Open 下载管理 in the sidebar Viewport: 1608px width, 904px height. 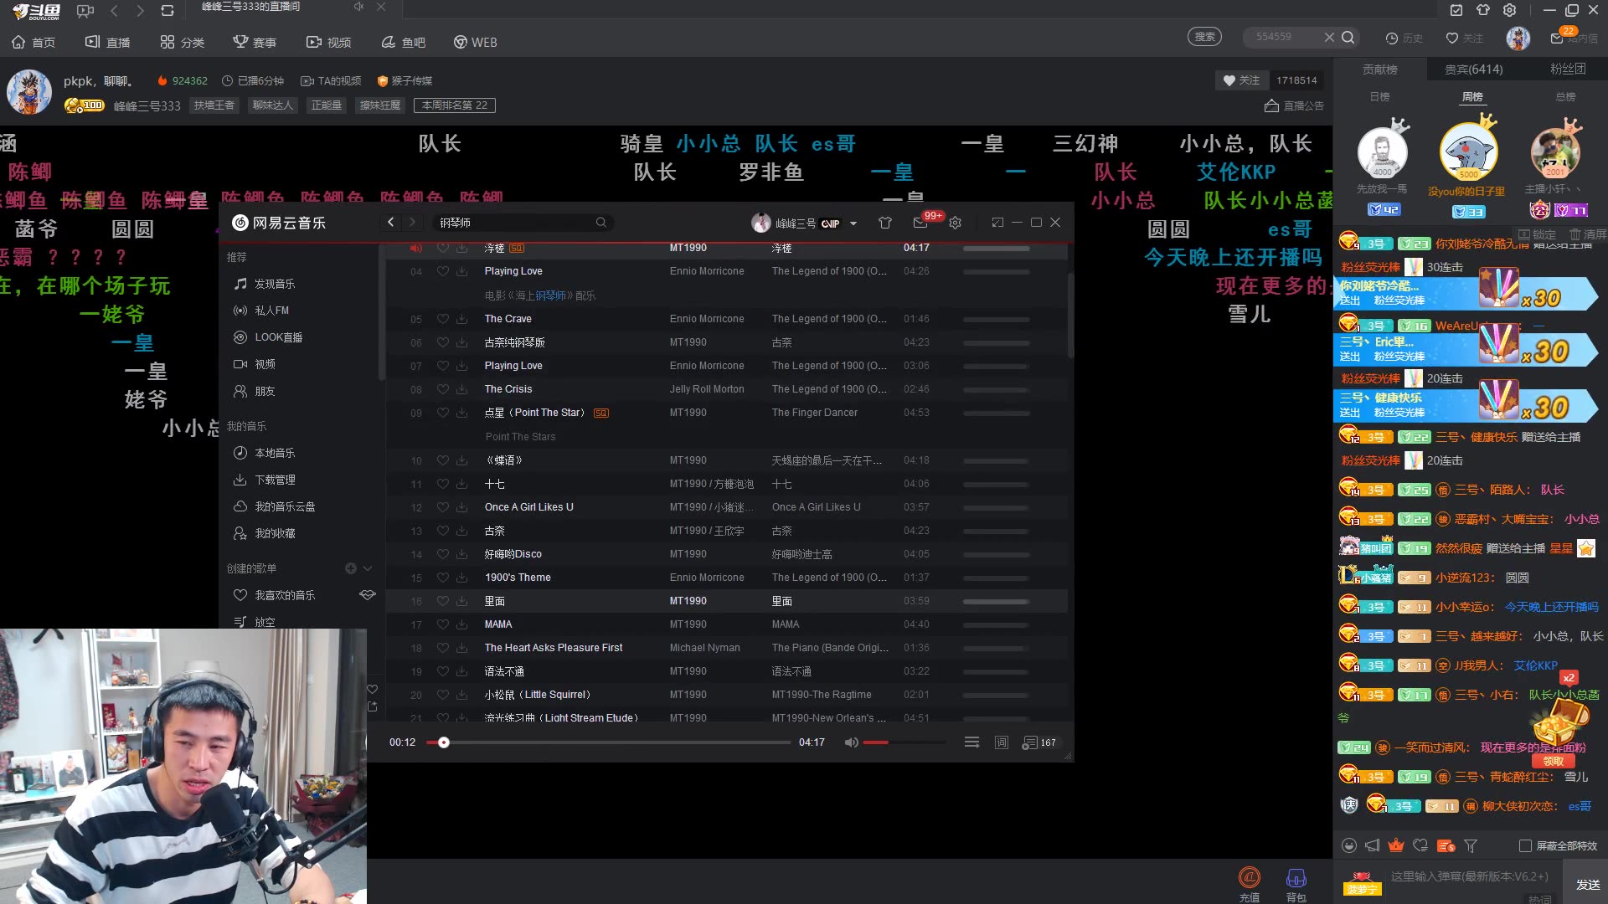click(264, 480)
